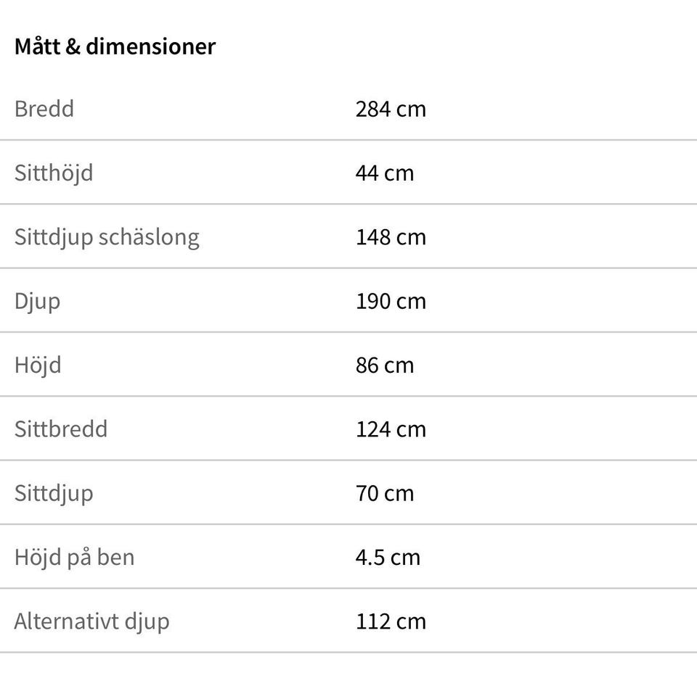Image resolution: width=697 pixels, height=678 pixels.
Task: Click the 70 cm value
Action: click(x=385, y=493)
